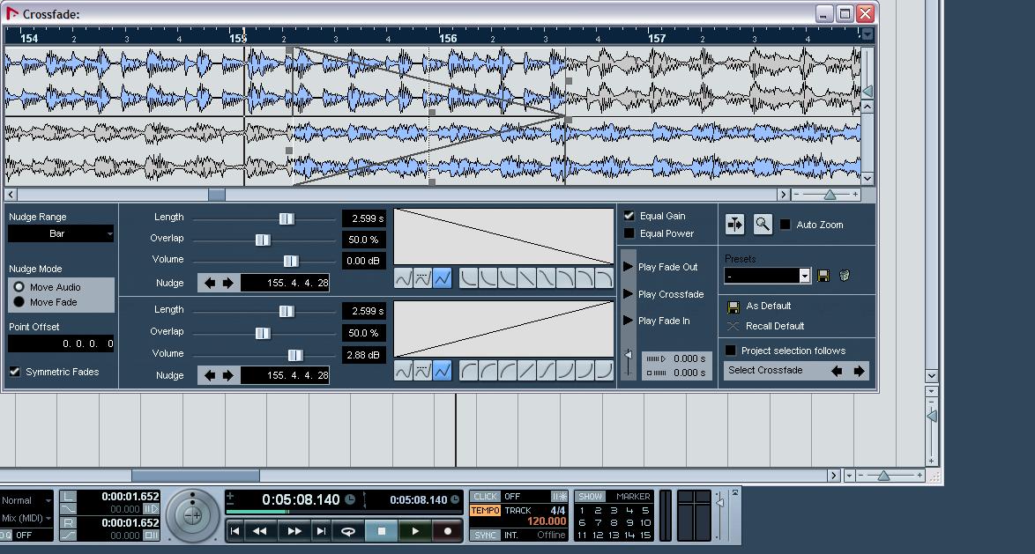Select the linear curve type for the fade-out

click(443, 278)
